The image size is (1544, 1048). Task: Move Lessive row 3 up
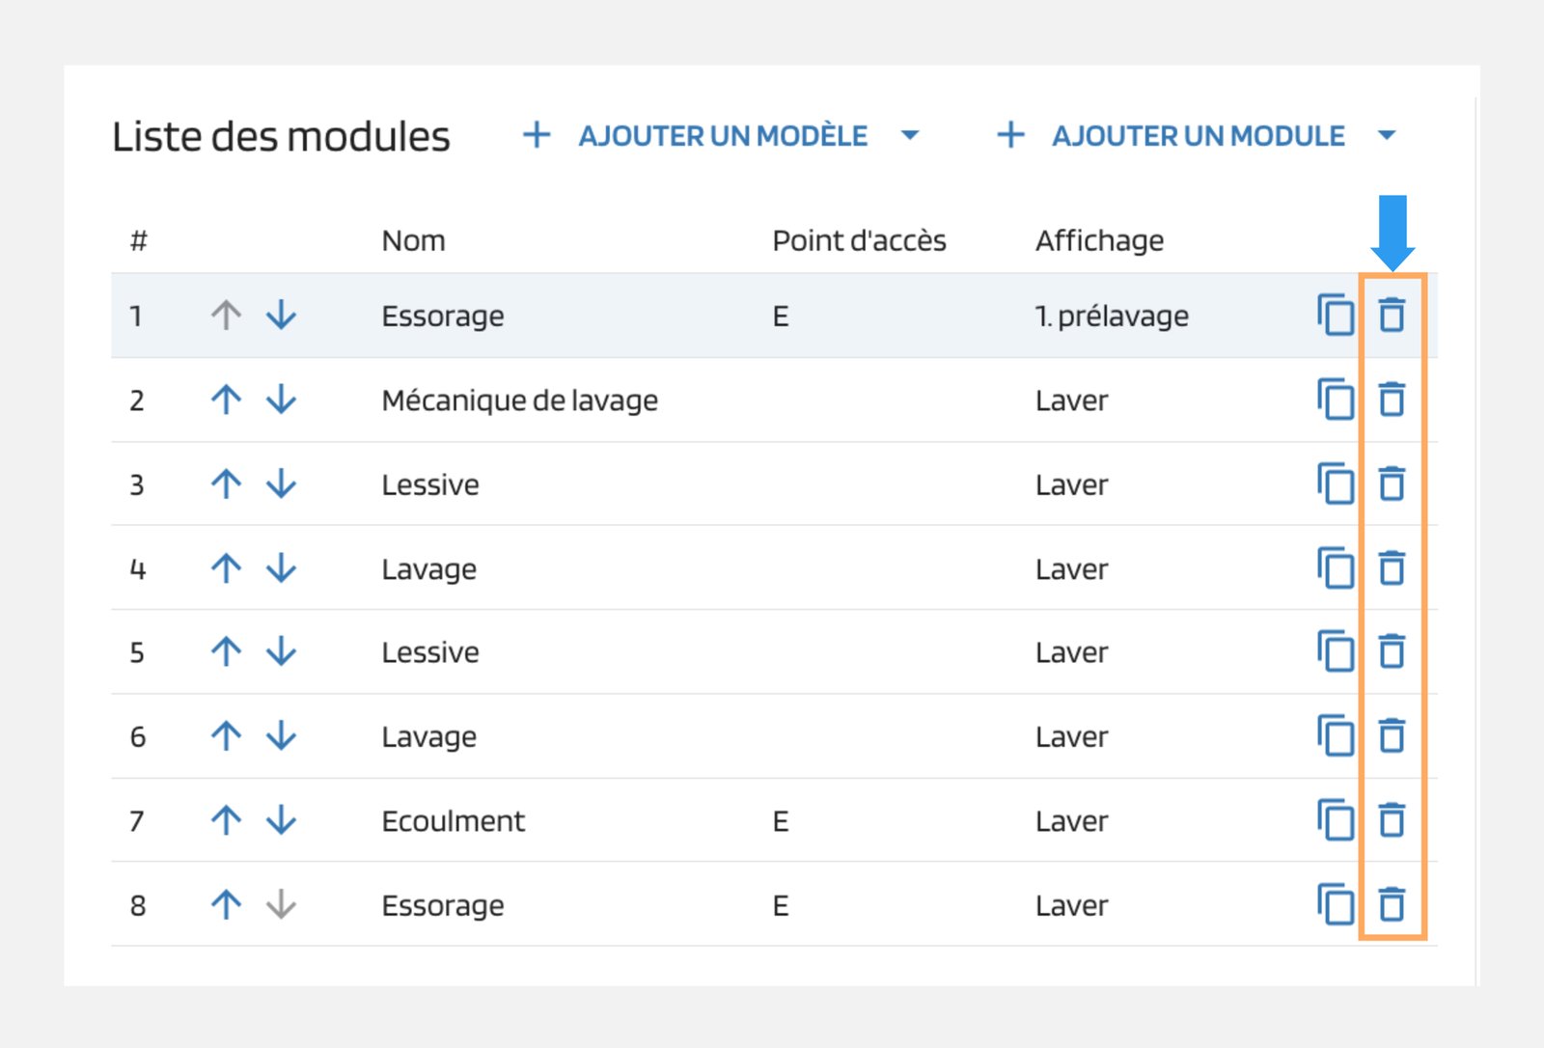tap(226, 483)
